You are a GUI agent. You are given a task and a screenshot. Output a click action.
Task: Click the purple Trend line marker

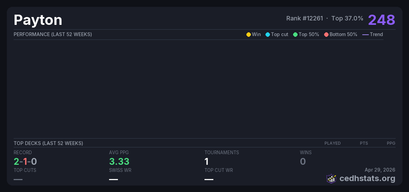coord(365,34)
